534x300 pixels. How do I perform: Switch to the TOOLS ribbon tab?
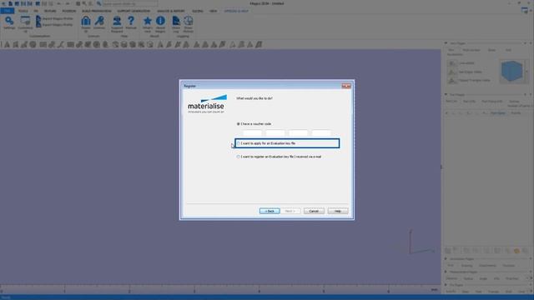[23, 11]
